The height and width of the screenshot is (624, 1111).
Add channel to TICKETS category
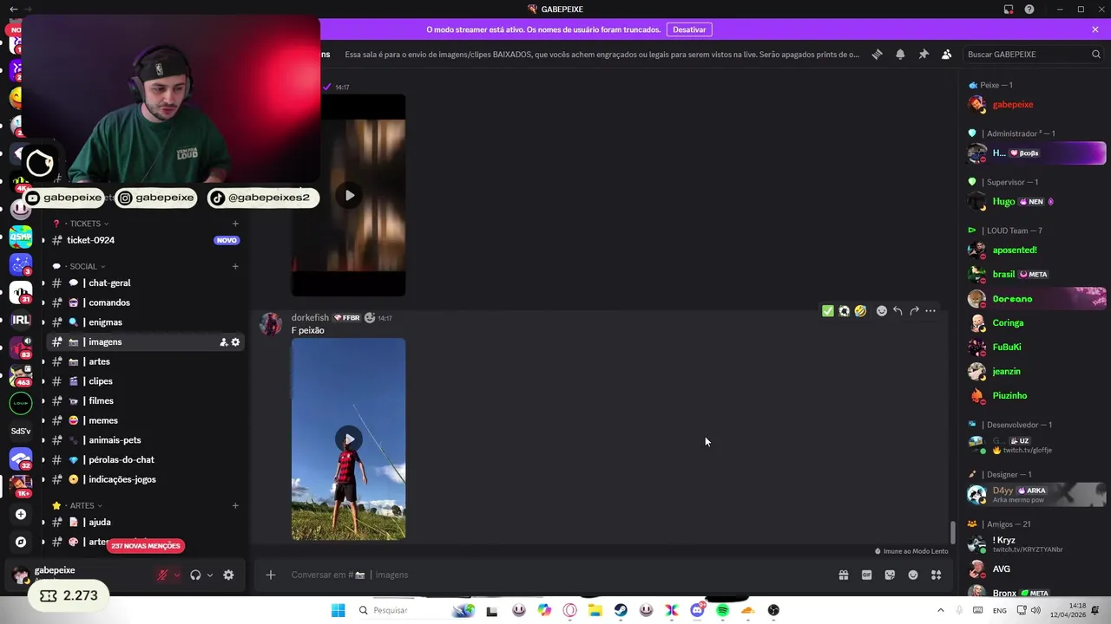point(235,224)
